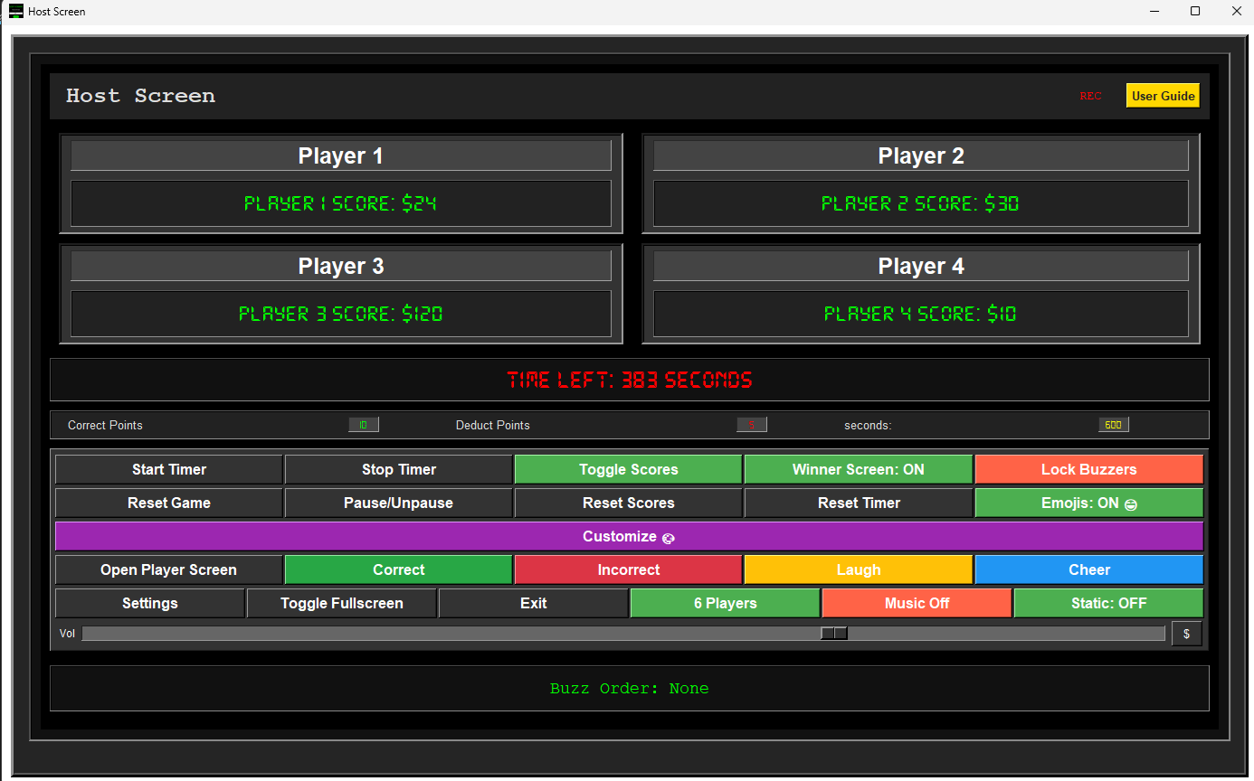This screenshot has width=1254, height=781.
Task: Click the dollar sign button beside volume
Action: 1186,634
